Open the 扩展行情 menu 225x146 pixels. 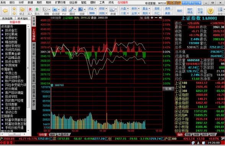(60, 2)
